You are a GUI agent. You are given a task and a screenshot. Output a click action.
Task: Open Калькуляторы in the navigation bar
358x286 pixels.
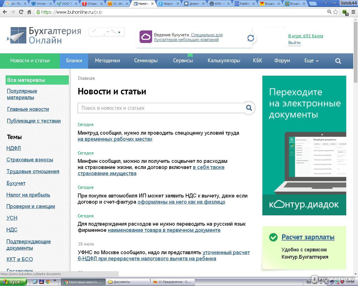pyautogui.click(x=224, y=61)
